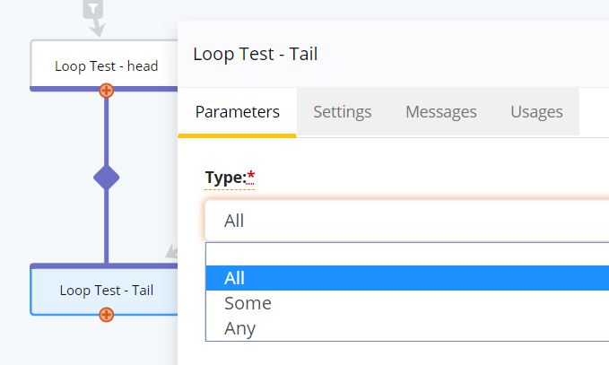609x365 pixels.
Task: Click the plus connector under Loop Test - Tail
Action: (106, 314)
